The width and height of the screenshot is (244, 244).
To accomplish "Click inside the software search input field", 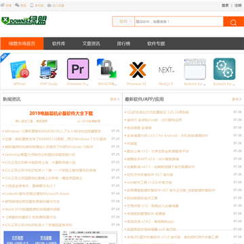I will pos(179,22).
